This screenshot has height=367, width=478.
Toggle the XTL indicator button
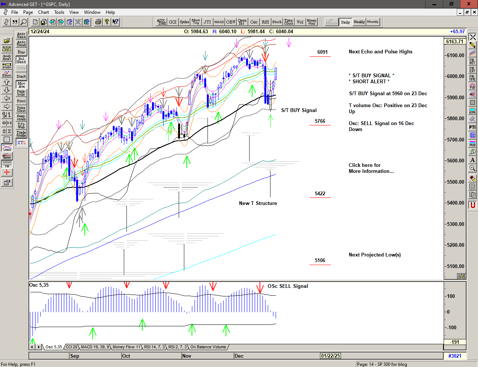[21, 143]
